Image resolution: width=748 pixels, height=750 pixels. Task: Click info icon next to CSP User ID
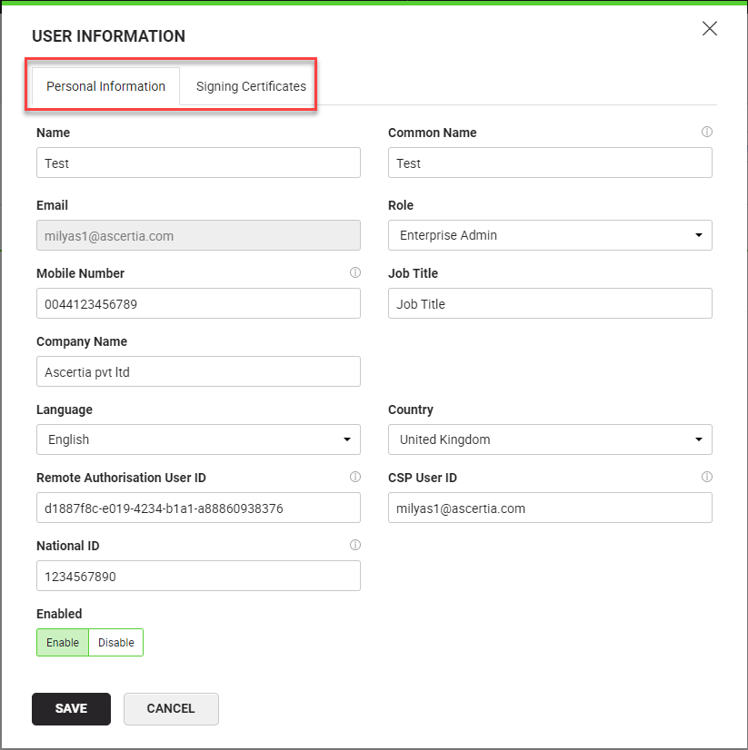[x=706, y=477]
